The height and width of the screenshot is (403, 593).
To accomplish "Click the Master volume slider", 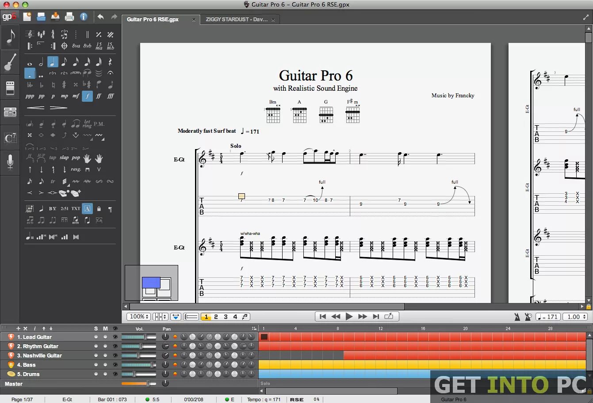I will pos(139,384).
